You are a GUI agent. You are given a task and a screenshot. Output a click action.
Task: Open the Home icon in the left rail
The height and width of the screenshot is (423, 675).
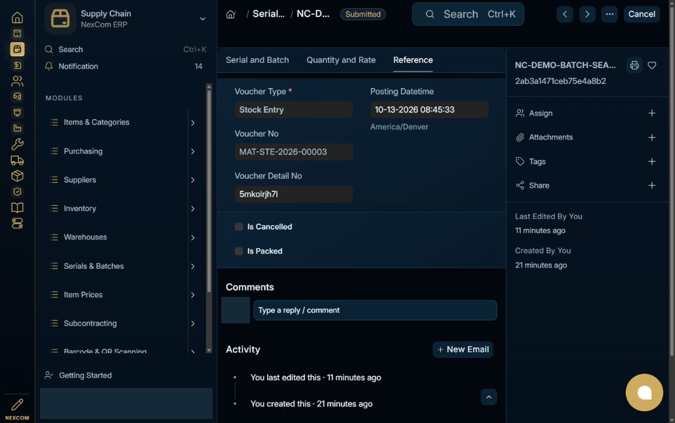click(x=17, y=18)
